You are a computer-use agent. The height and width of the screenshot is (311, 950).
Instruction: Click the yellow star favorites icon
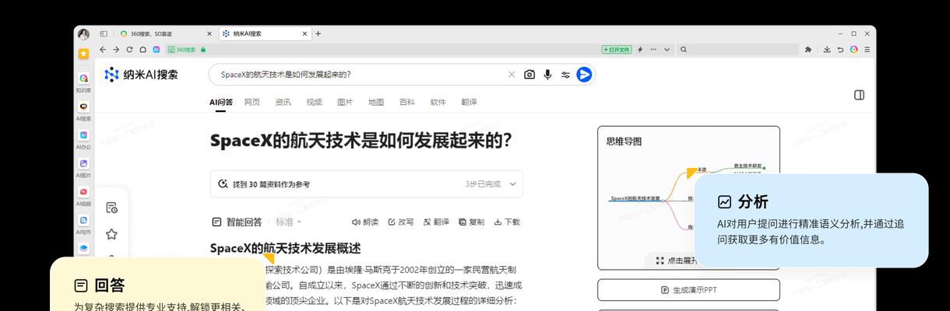coord(83,54)
